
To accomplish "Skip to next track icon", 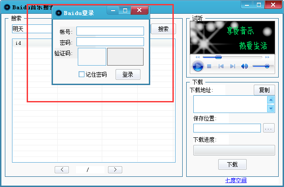I will pos(232,66).
